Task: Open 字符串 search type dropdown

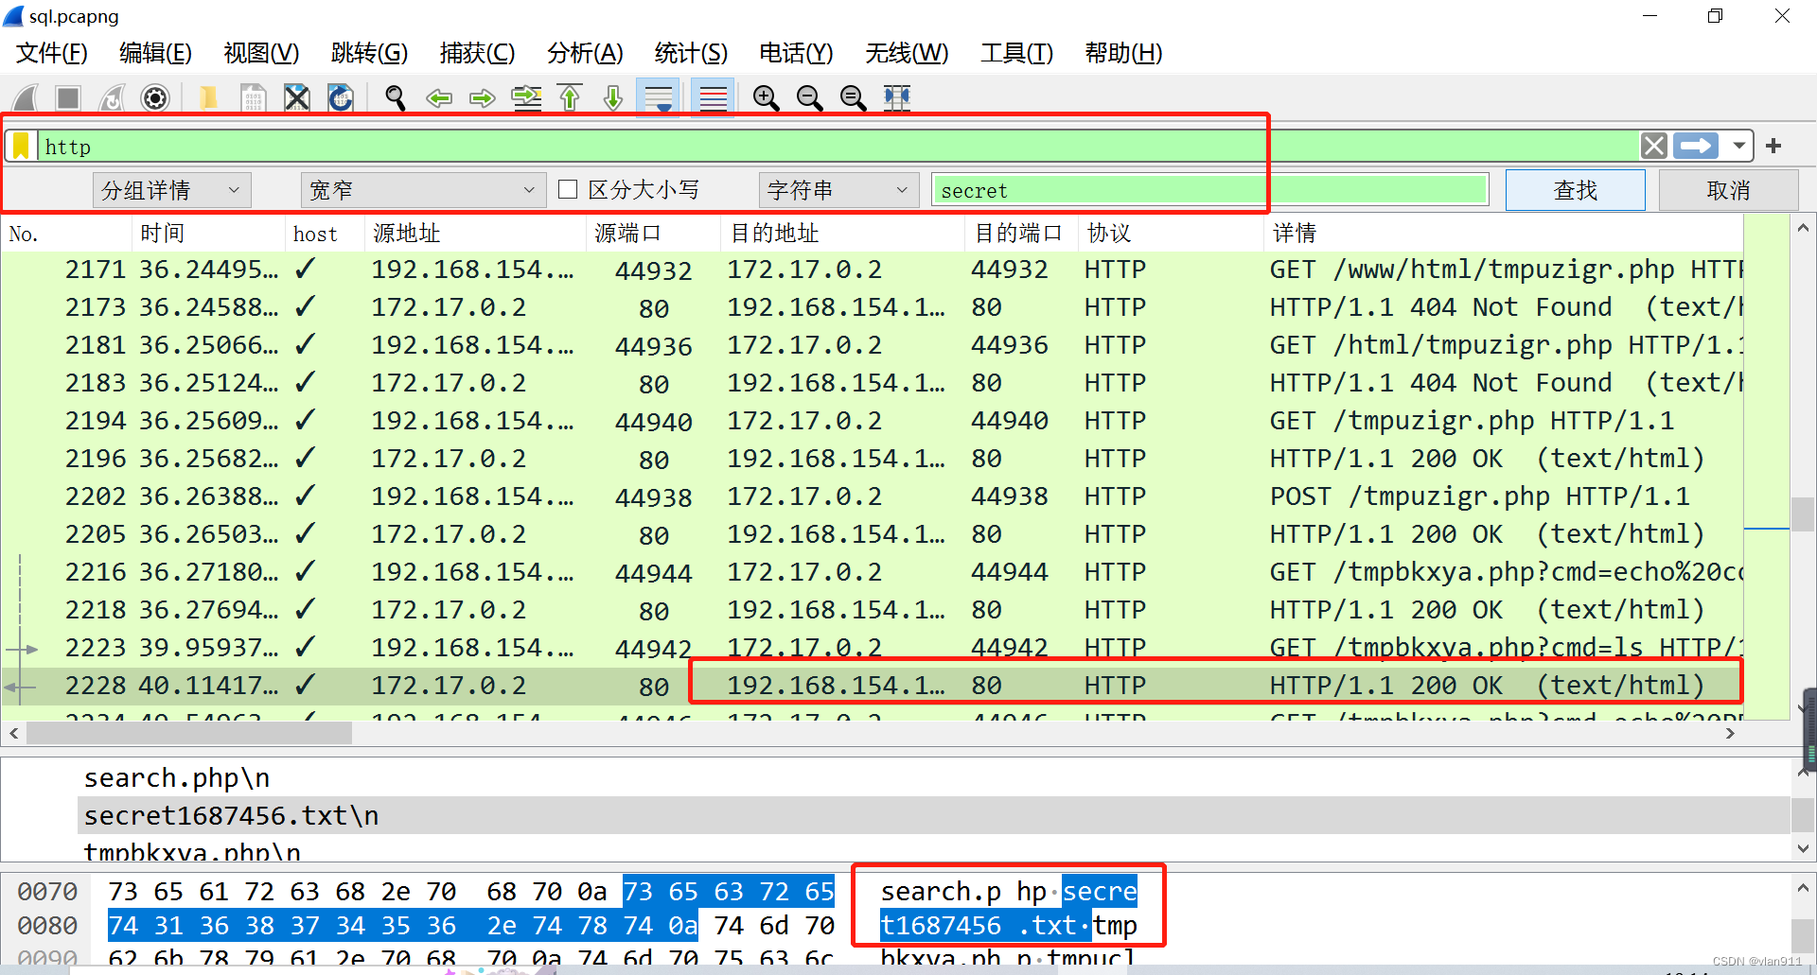Action: [838, 190]
